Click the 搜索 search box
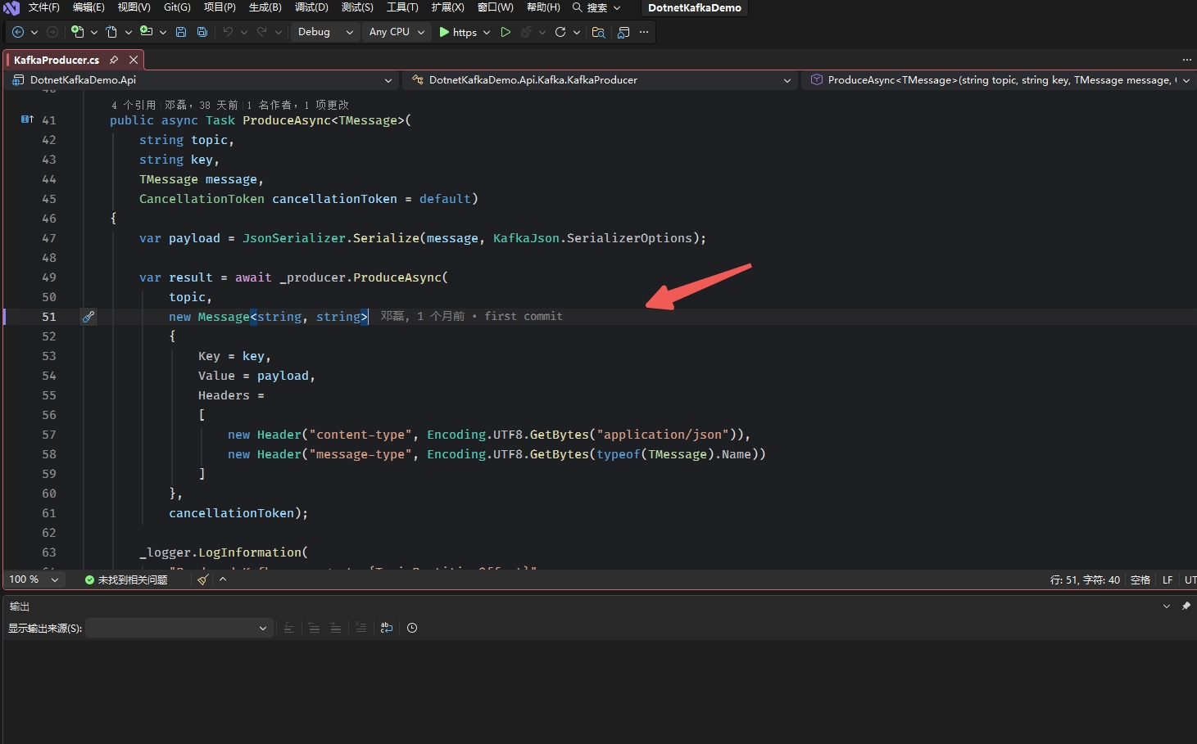 (596, 7)
